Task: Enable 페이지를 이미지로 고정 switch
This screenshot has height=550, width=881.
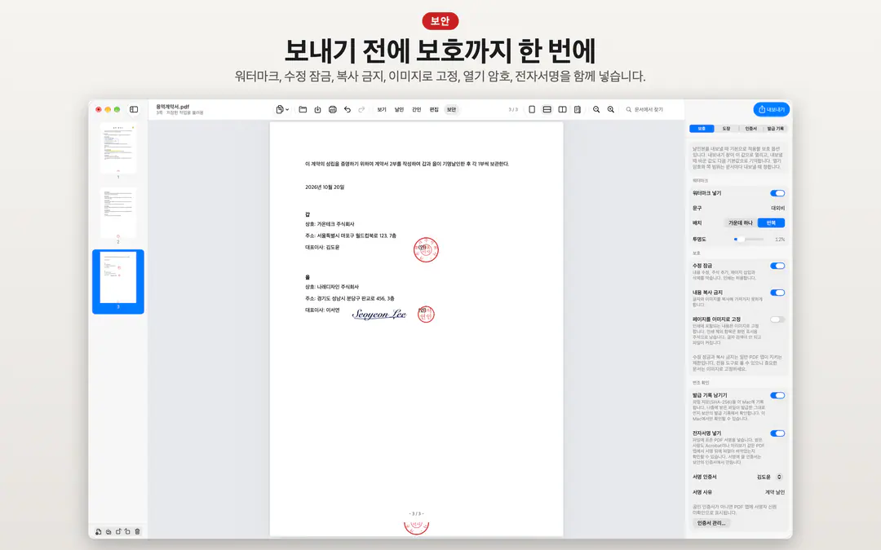Action: (x=777, y=320)
